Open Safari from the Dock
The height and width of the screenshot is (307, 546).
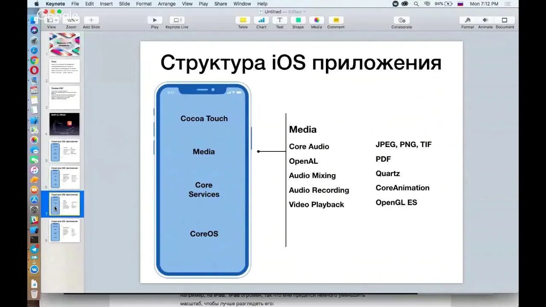pos(34,50)
